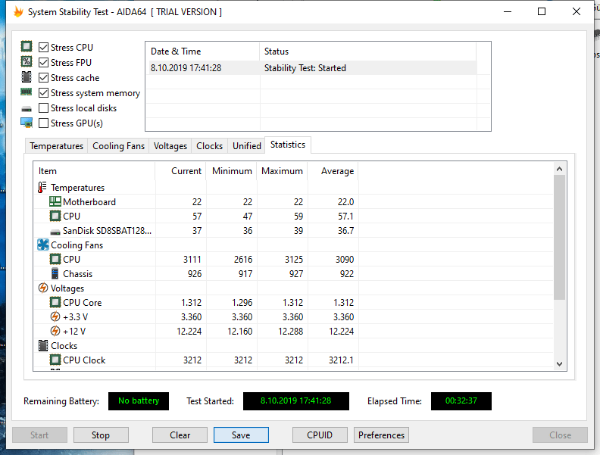Click the CPU icon under Temperatures
Screen dimensions: 600x455
tap(55, 216)
